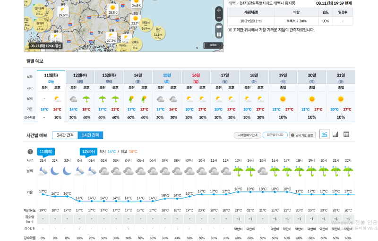This screenshot has height=241, width=378.
Task: Select the 16일 (일) daily tab
Action: (196, 78)
